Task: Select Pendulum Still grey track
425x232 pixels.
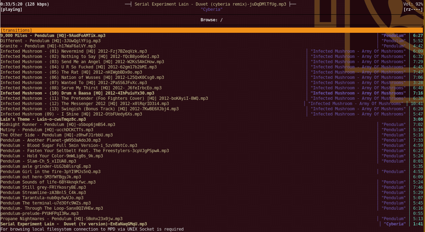Action: coord(212,187)
